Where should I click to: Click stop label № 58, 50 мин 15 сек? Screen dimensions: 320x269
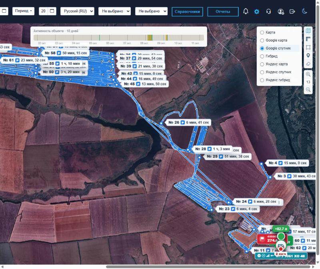[x=66, y=53]
